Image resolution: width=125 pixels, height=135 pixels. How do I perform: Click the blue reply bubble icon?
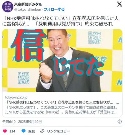click(x=23, y=131)
